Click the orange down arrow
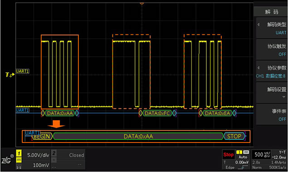The height and width of the screenshot is (172, 288). pyautogui.click(x=56, y=124)
